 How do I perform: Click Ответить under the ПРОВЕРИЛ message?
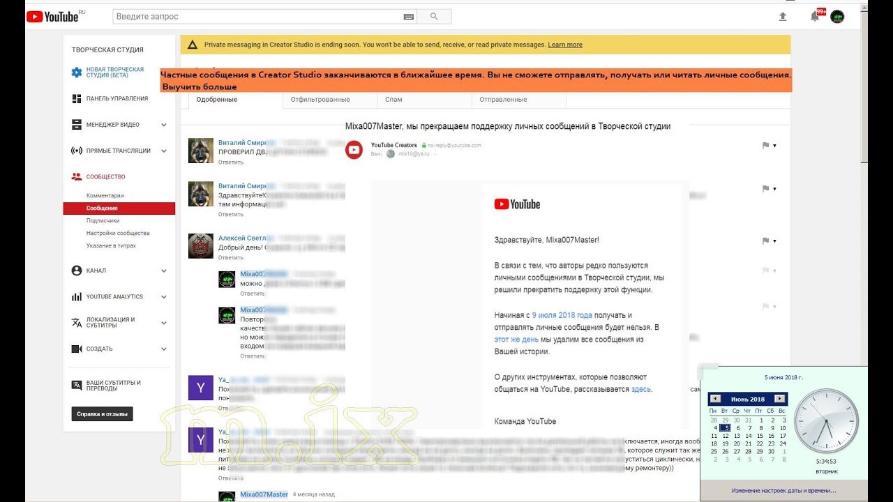coord(231,162)
